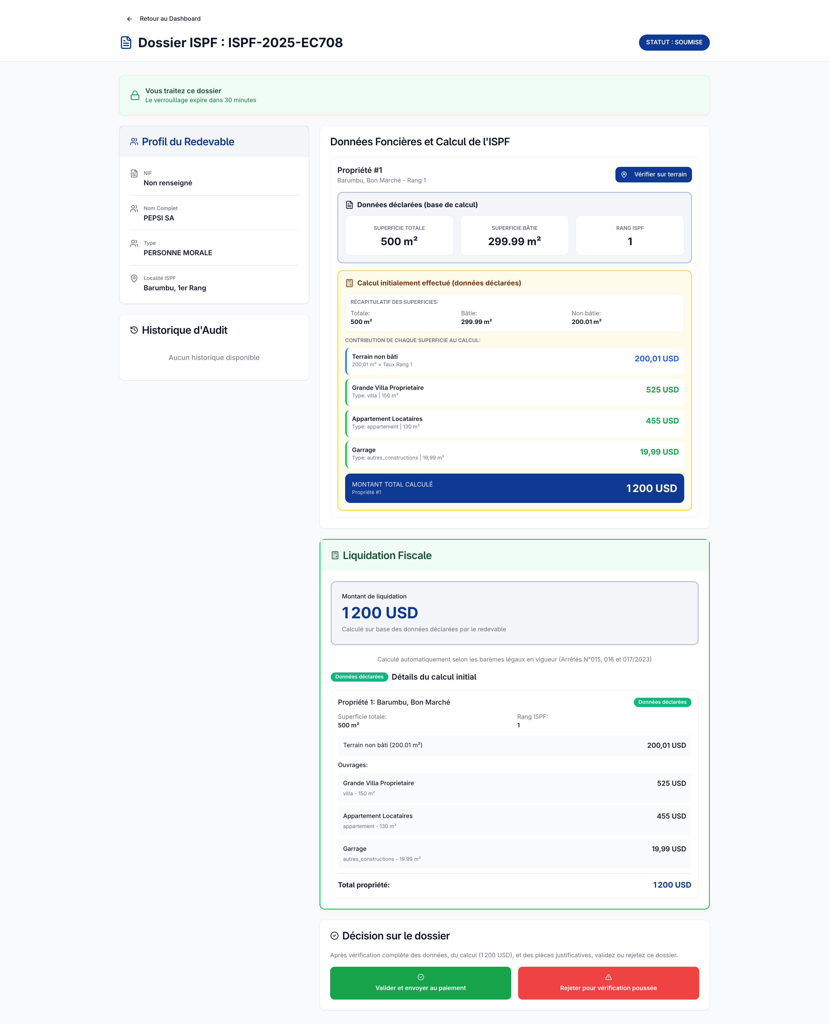Click the document icon beside Dossier ISPF title

(x=126, y=42)
